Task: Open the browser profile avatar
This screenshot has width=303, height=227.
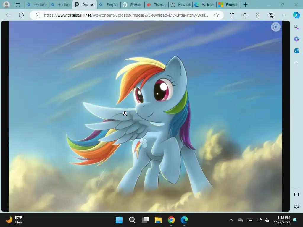Action: (x=7, y=5)
